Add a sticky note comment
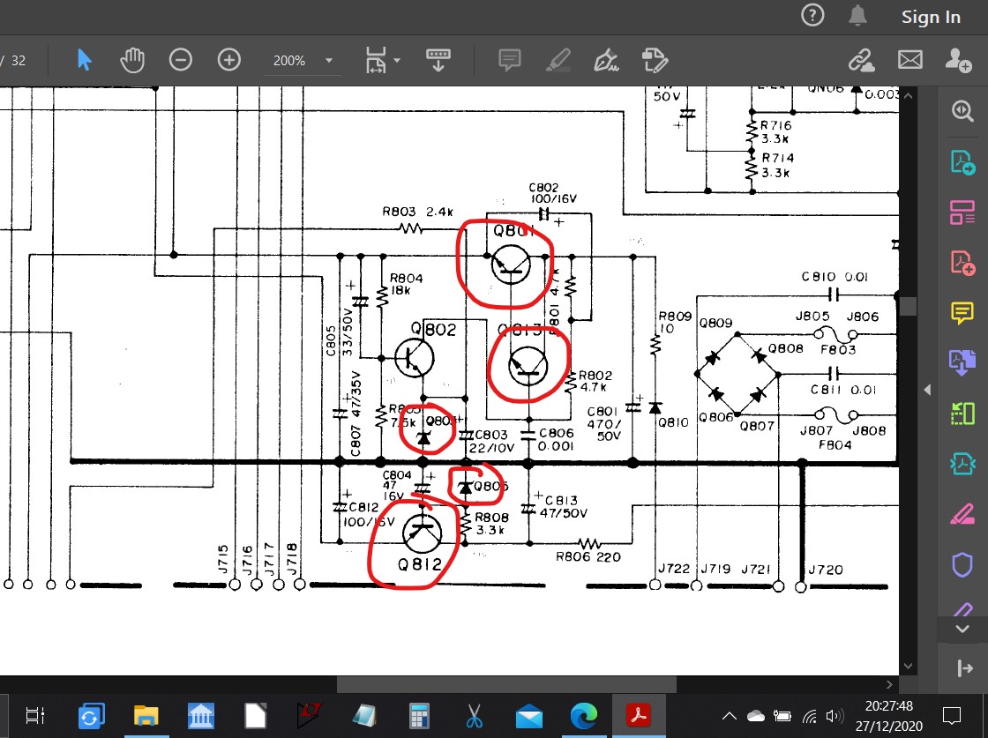 pos(509,61)
